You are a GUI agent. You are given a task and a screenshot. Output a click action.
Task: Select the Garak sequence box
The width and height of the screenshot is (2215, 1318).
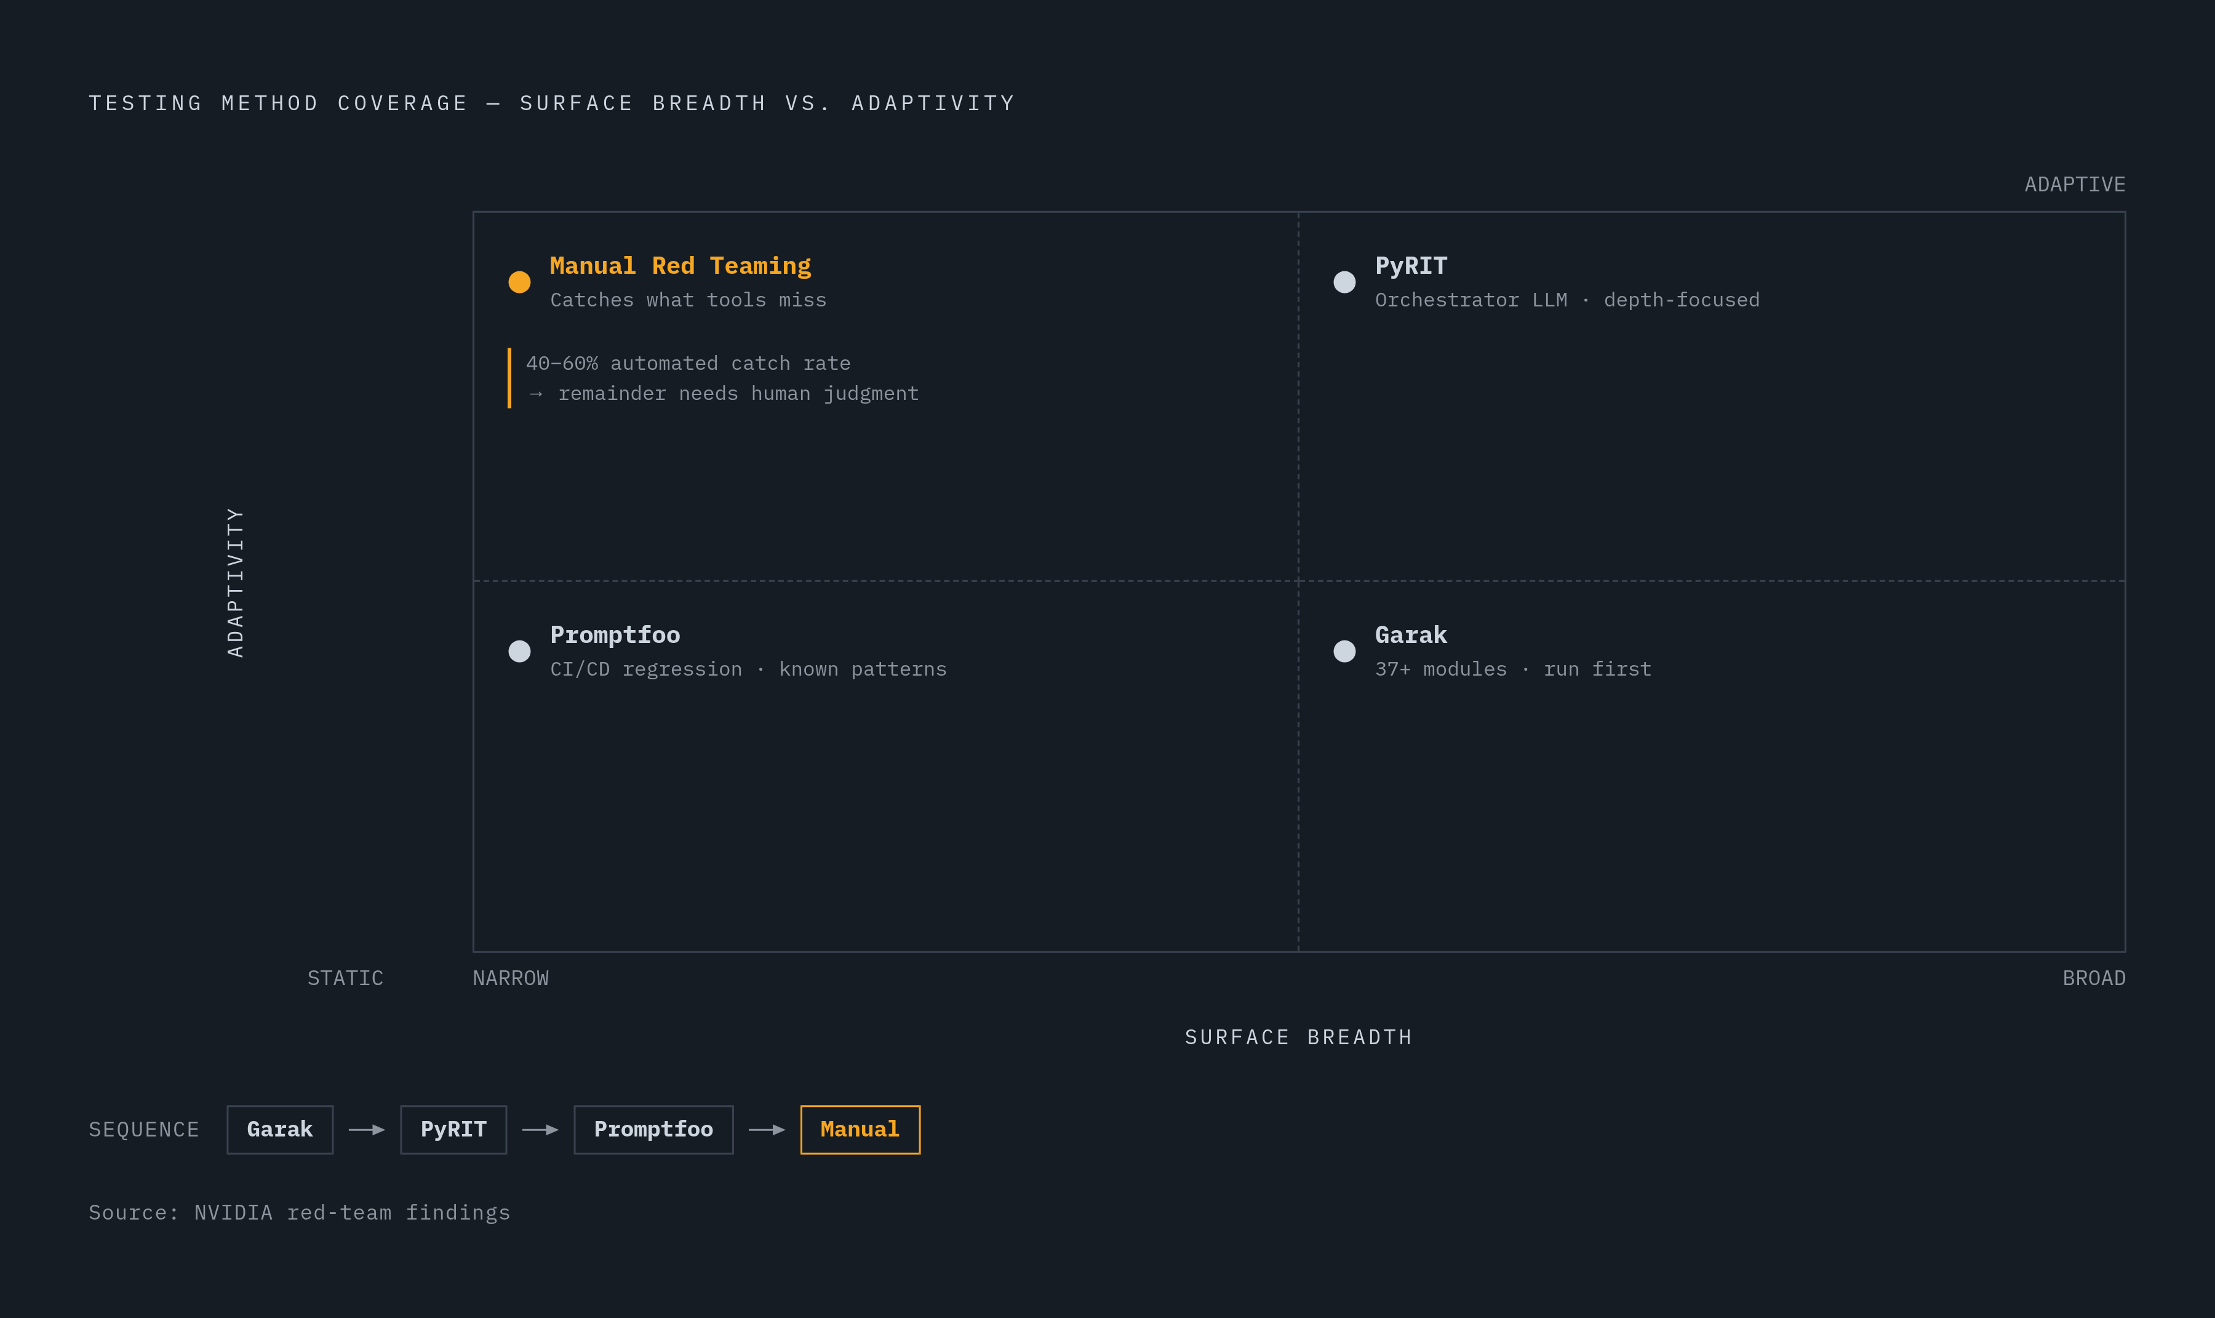pos(280,1130)
